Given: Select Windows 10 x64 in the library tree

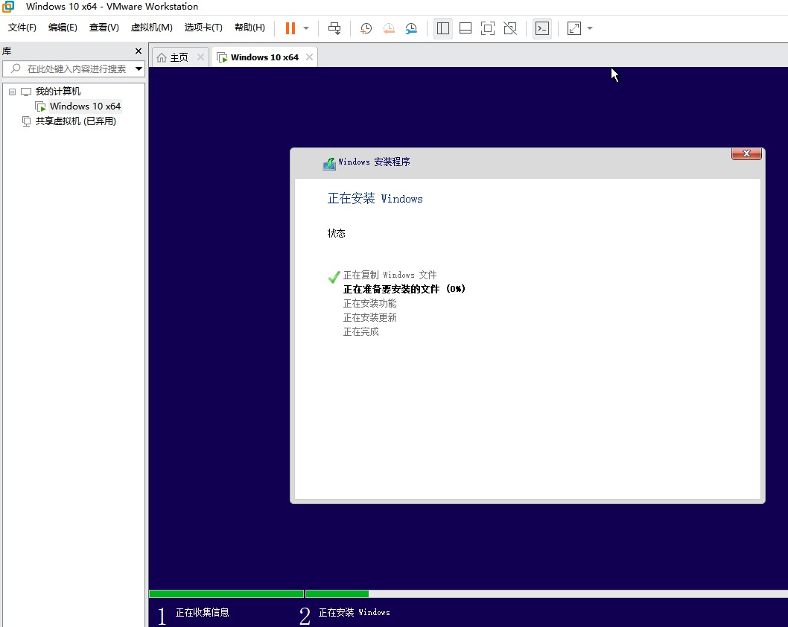Looking at the screenshot, I should [85, 106].
